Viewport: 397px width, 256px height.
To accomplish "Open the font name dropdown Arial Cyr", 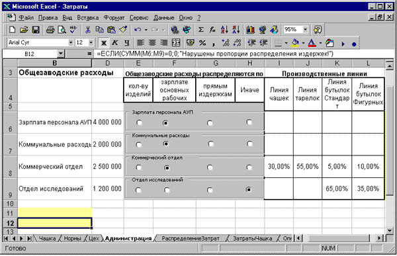I will 71,43.
